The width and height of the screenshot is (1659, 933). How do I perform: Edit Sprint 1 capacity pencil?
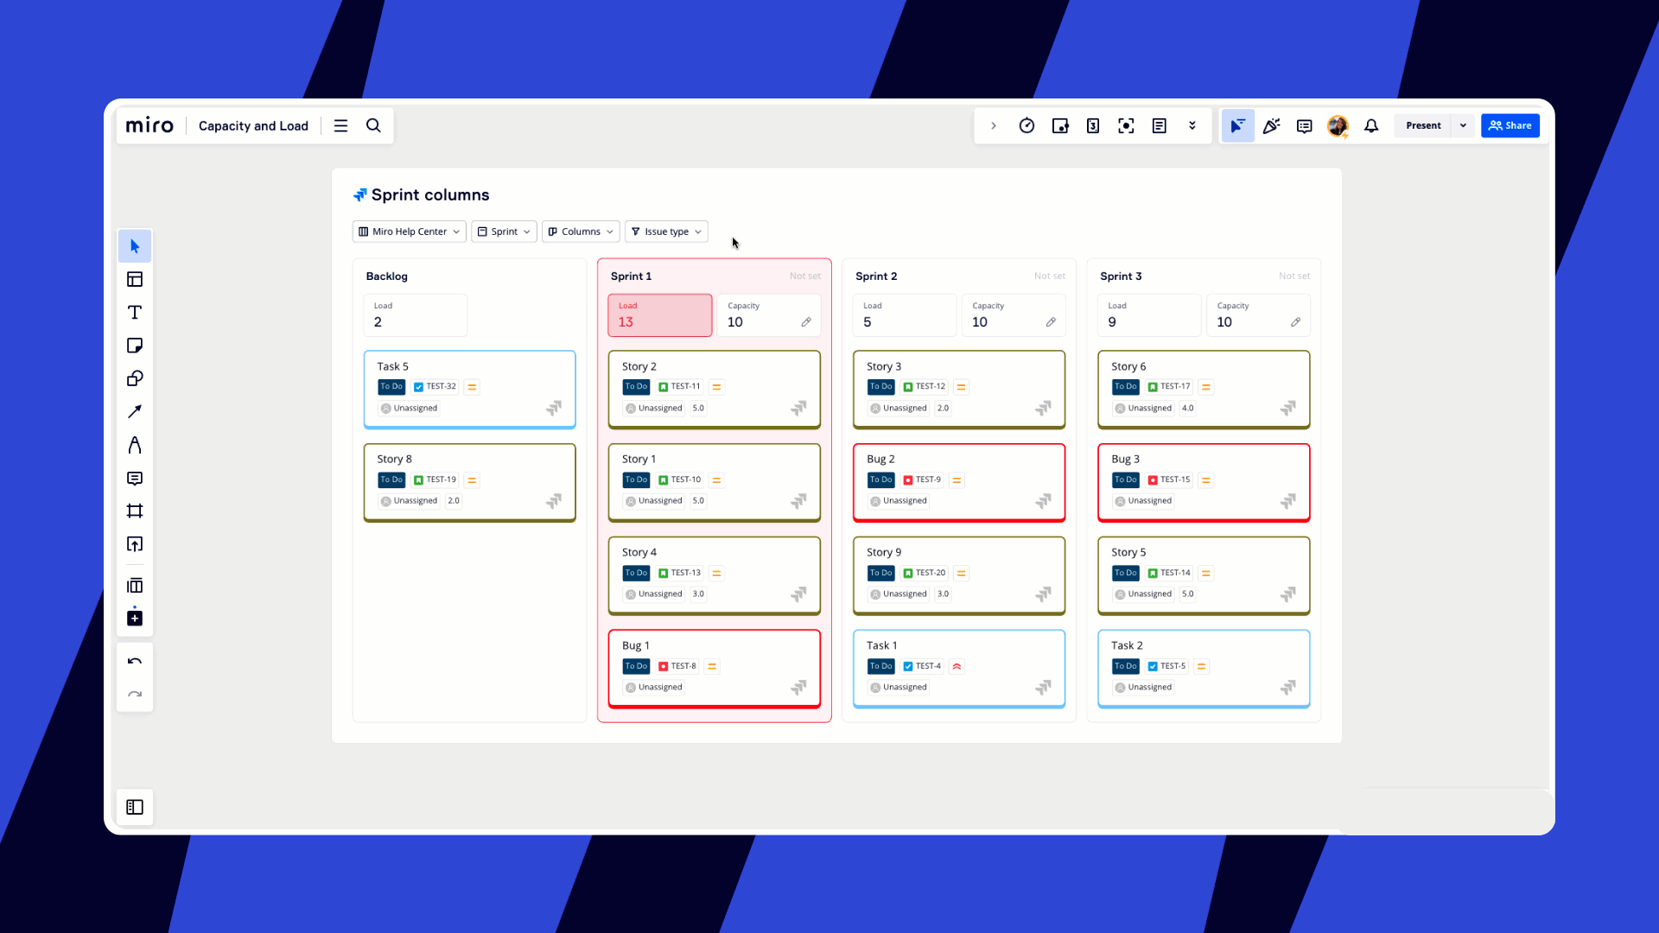806,322
